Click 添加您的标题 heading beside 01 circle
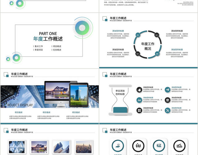Screen dimensions: 198x155 pyautogui.click(x=118, y=31)
